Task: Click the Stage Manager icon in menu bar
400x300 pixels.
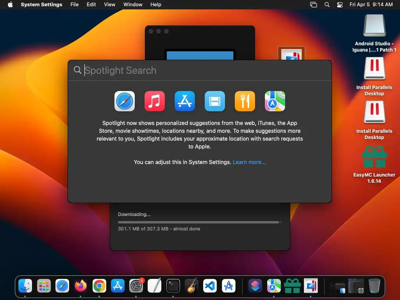Action: coord(314,5)
